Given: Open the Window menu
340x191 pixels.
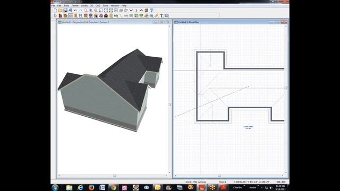Looking at the screenshot, I should pyautogui.click(x=115, y=6).
